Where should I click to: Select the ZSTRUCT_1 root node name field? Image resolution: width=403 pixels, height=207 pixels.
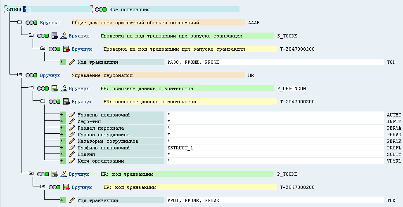[x=49, y=9]
